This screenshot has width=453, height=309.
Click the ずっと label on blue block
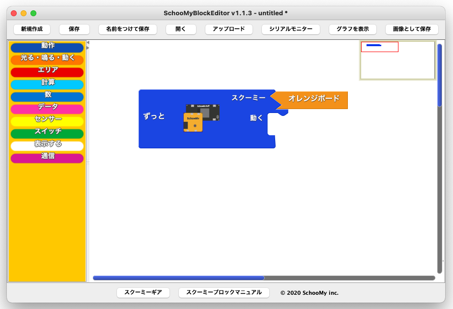point(154,116)
